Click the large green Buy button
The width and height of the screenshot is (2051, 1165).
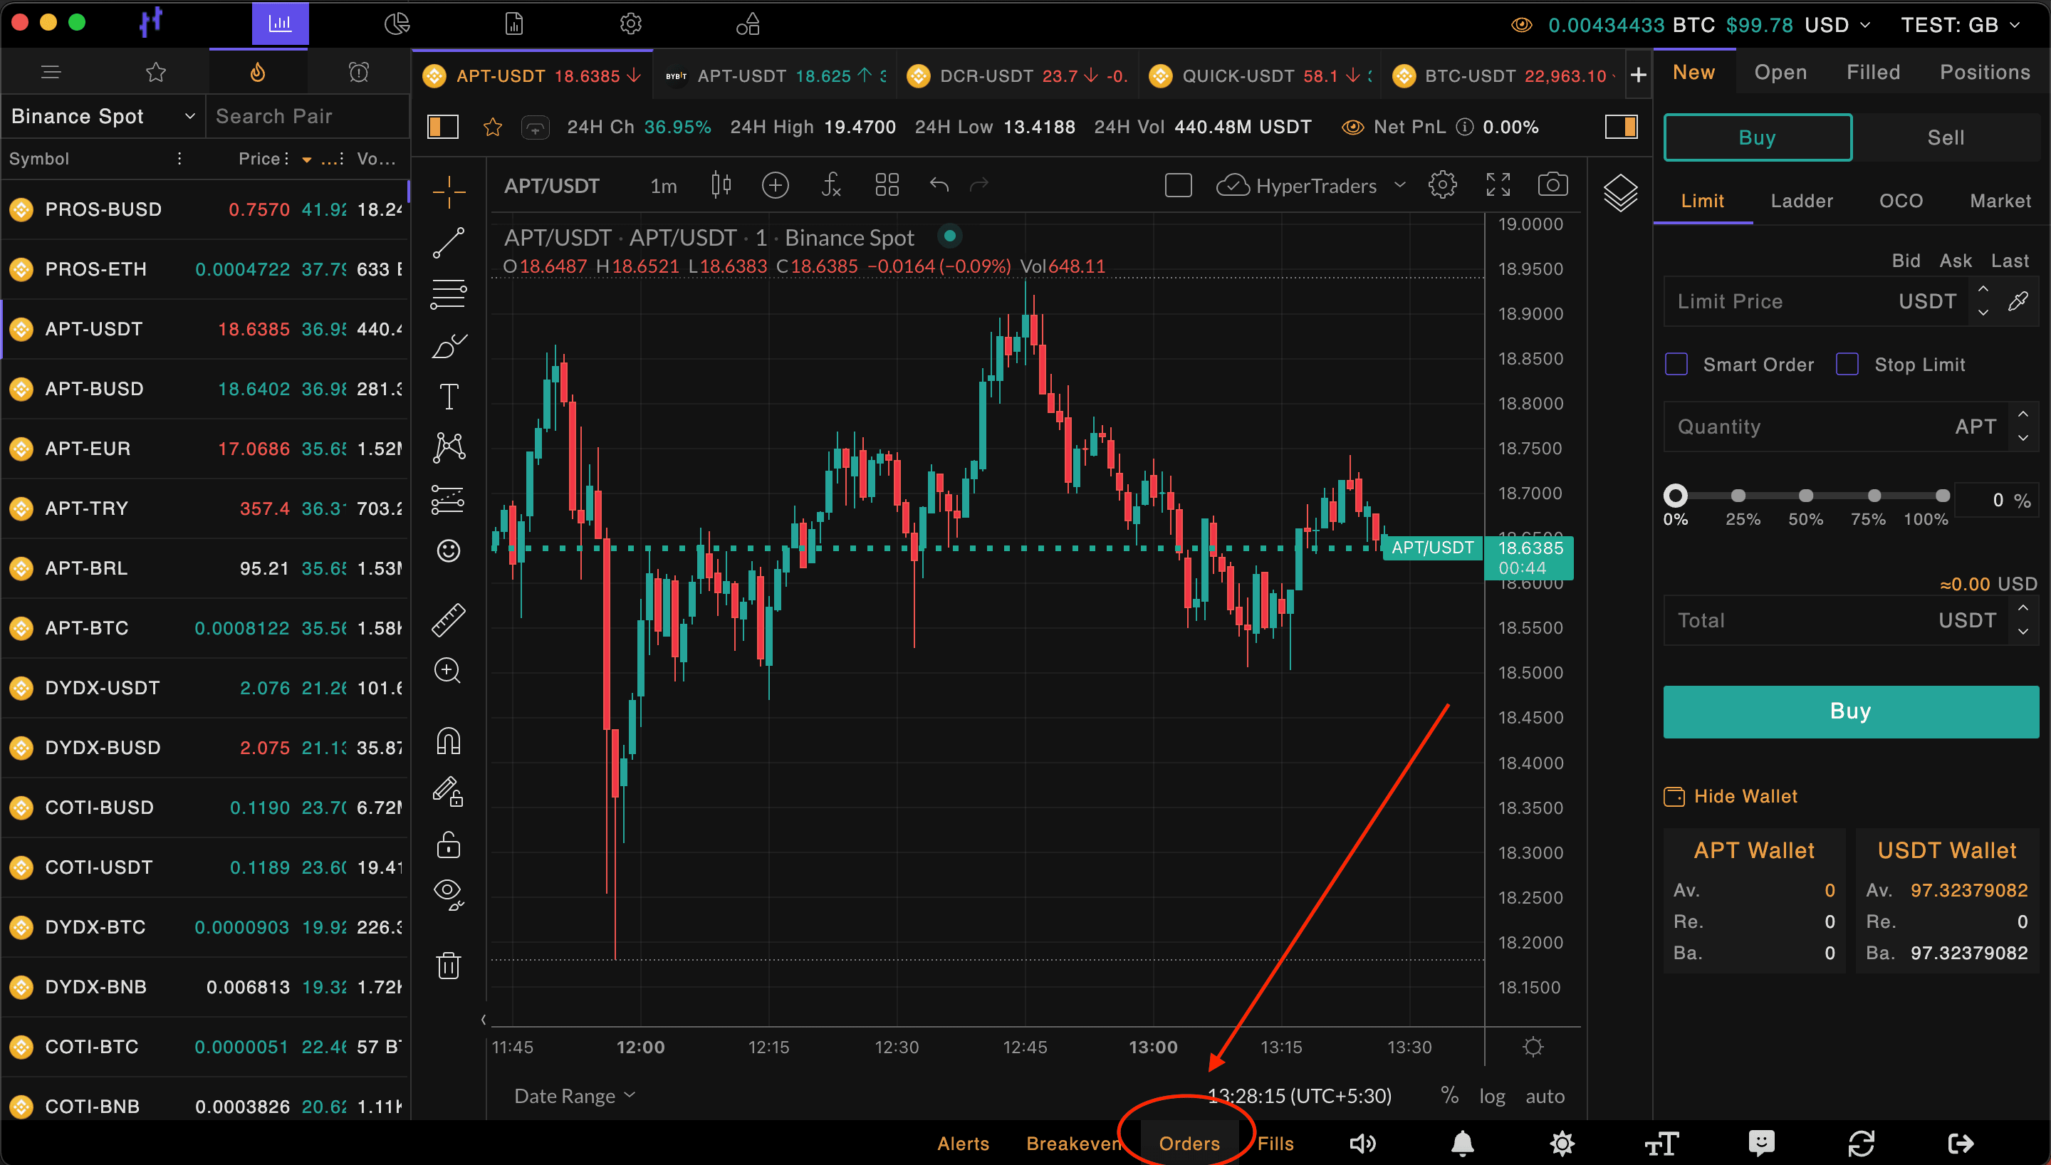[x=1850, y=711]
